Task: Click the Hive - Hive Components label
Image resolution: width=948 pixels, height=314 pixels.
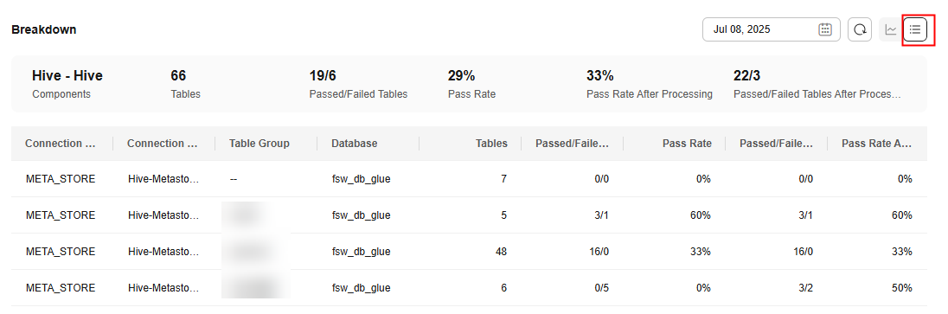Action: pos(67,84)
